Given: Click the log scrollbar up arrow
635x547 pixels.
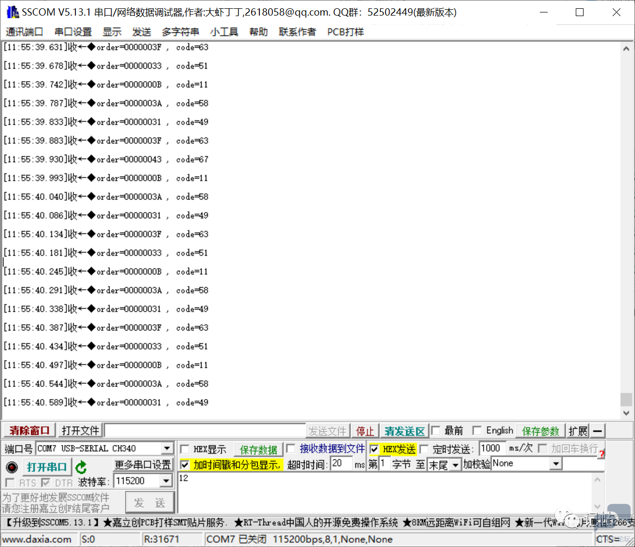Looking at the screenshot, I should pyautogui.click(x=626, y=48).
